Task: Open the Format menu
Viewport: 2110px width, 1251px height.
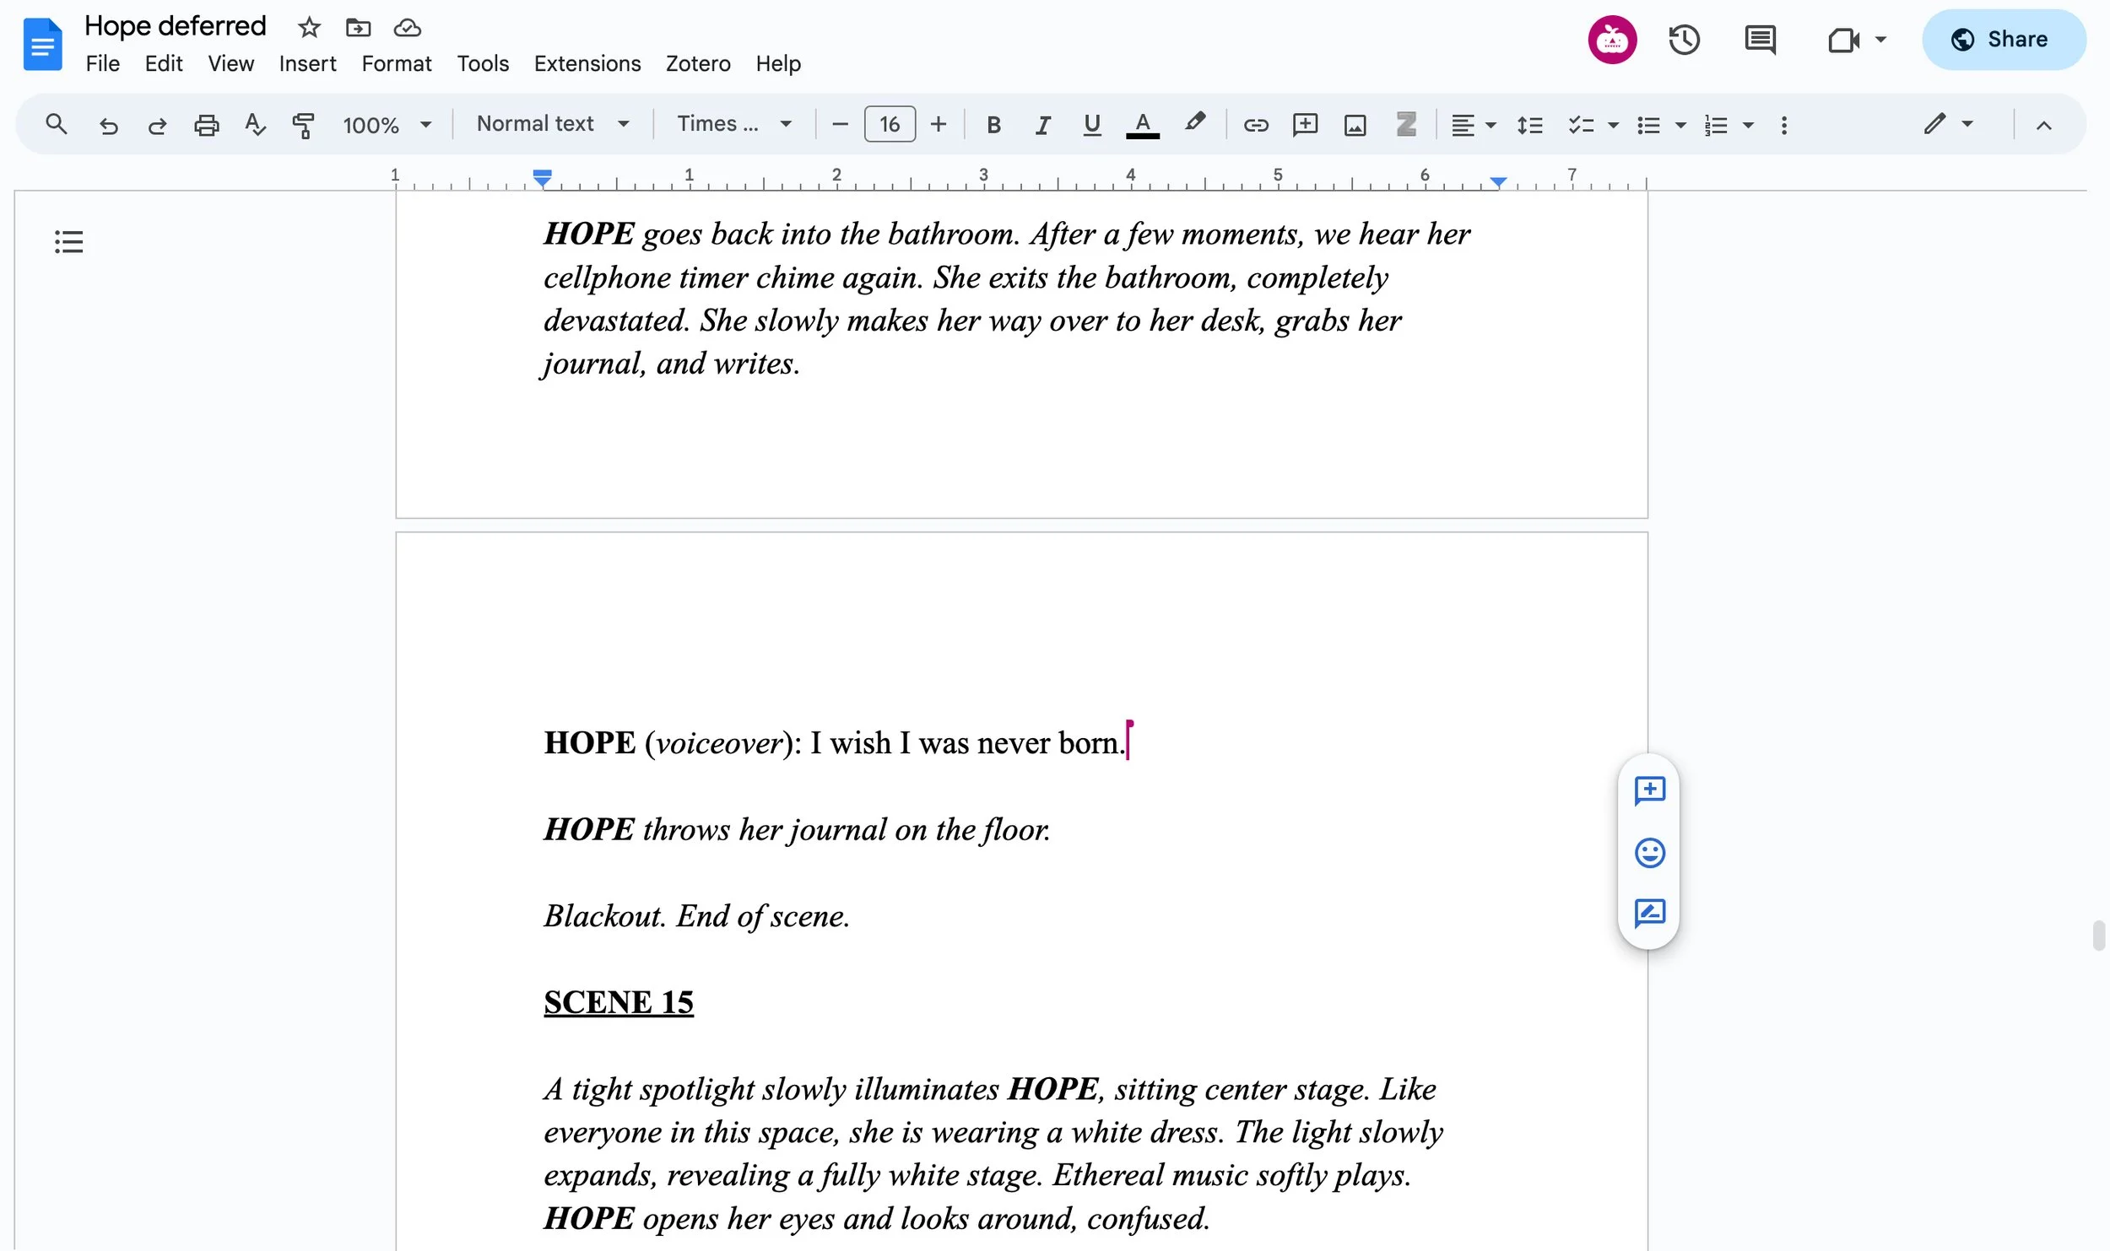Action: pyautogui.click(x=396, y=63)
